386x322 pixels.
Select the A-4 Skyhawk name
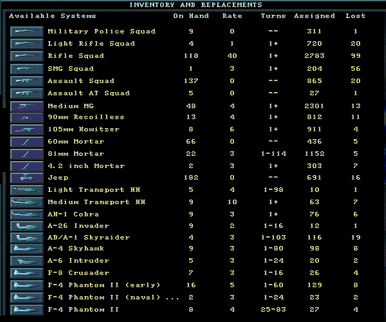coord(76,249)
